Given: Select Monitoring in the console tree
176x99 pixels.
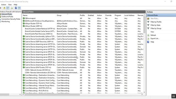Looking at the screenshot, I should (5, 21).
